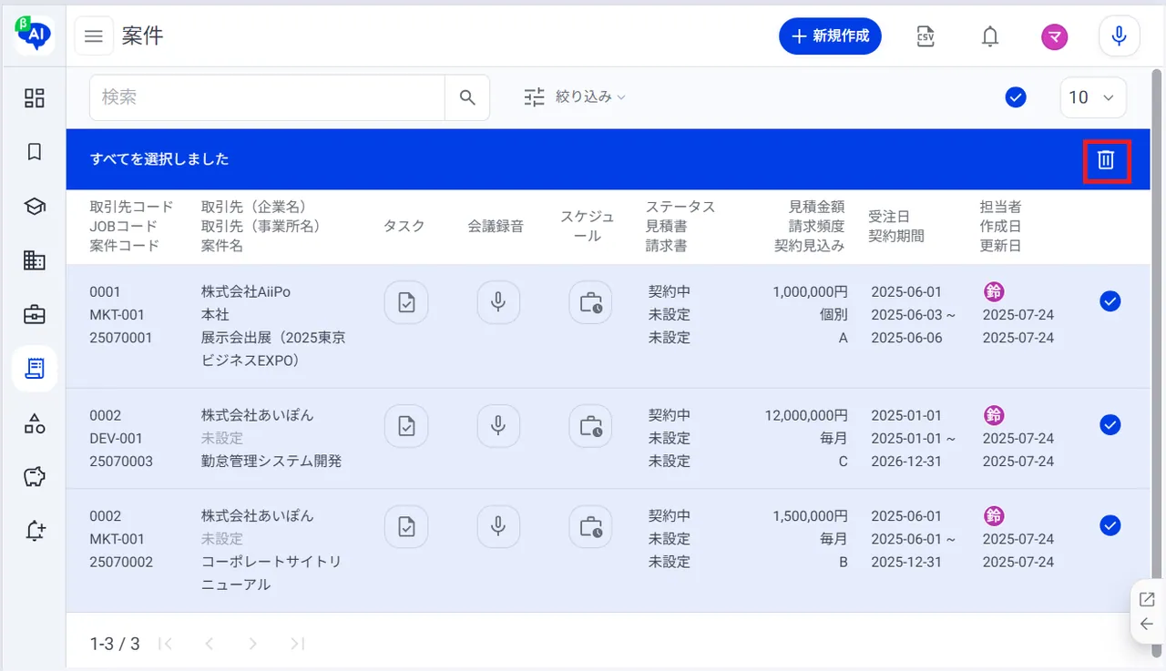This screenshot has height=671, width=1166.
Task: Click the すべてを選択しました banner text
Action: click(159, 159)
